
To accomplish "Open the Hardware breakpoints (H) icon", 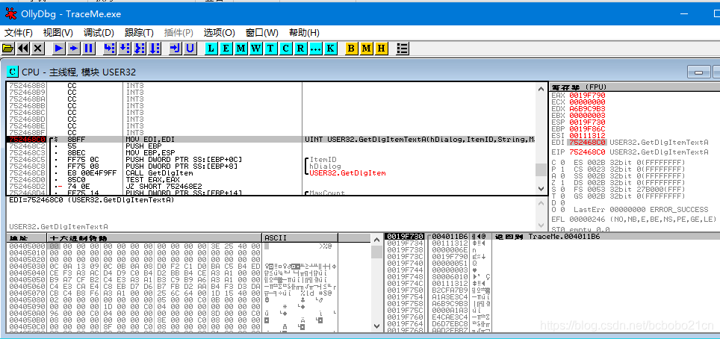I will [x=381, y=49].
